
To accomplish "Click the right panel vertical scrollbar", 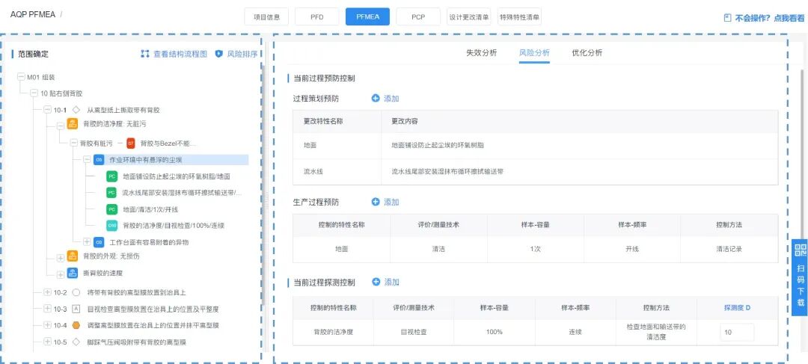I will (x=801, y=155).
